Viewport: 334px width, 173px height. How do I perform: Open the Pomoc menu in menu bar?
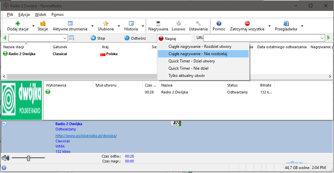57,15
